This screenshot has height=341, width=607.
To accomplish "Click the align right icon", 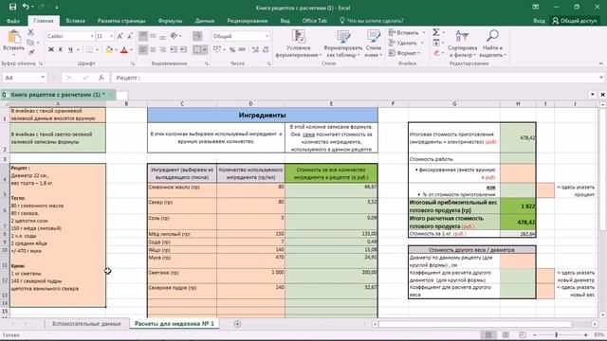I will tap(163, 50).
